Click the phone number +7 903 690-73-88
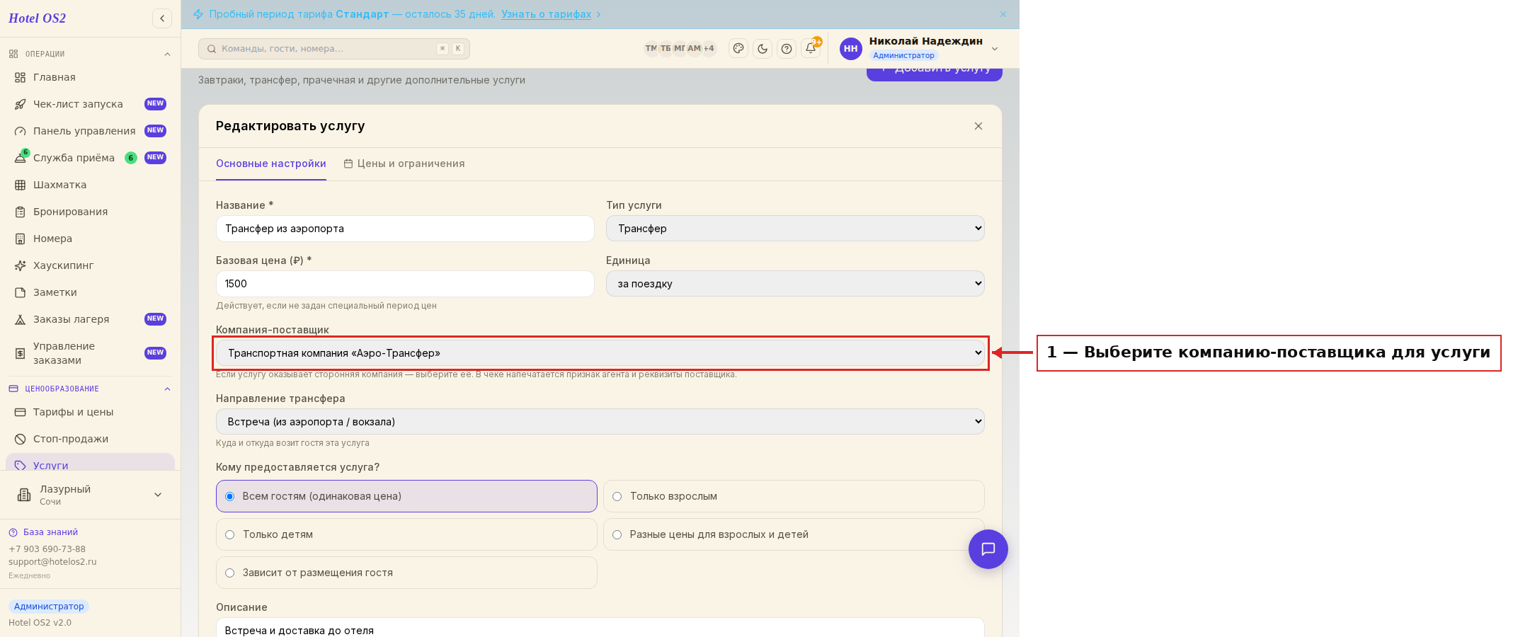Screen dimensions: 1518x637 coord(47,549)
